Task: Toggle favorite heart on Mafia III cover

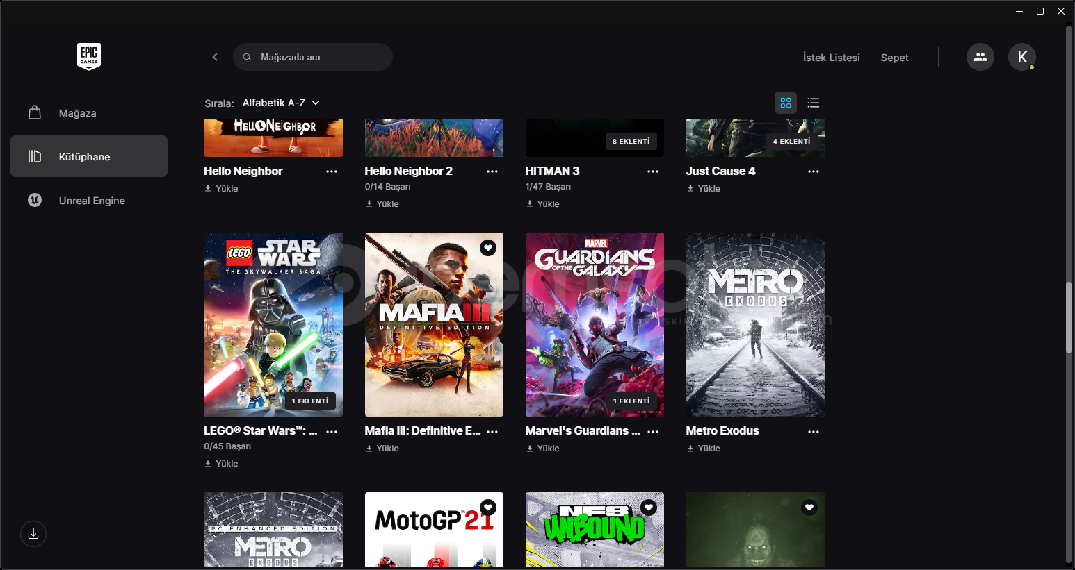Action: point(488,248)
